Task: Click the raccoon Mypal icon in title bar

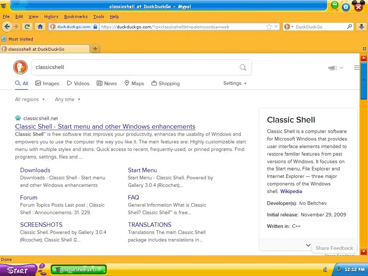Action: coord(3,6)
